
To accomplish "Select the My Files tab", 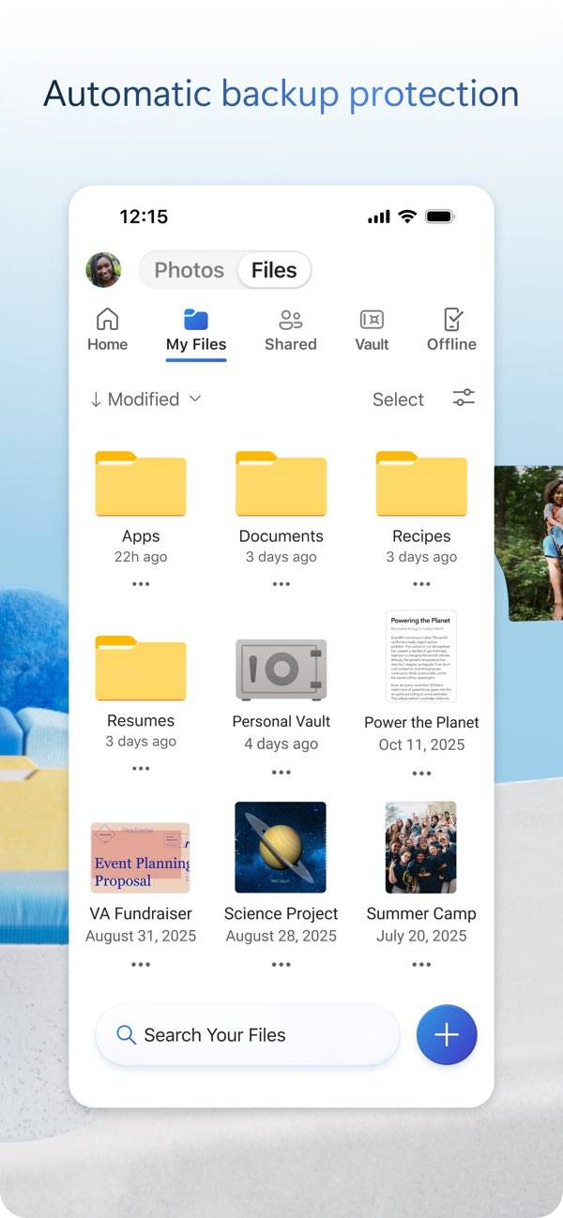I will pyautogui.click(x=196, y=331).
